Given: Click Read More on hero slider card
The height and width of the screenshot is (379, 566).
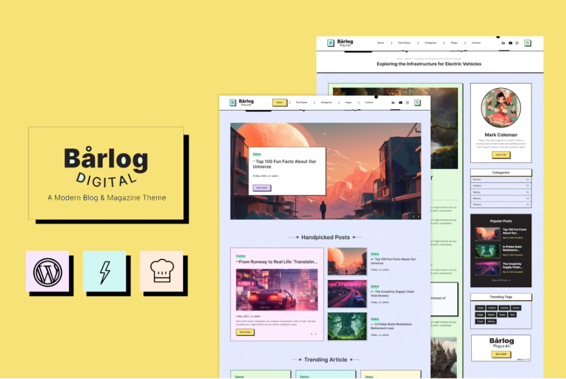Looking at the screenshot, I should (262, 188).
